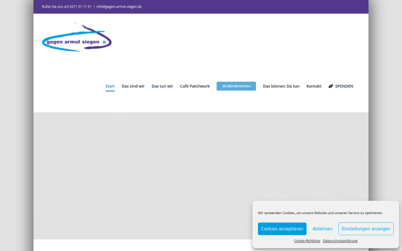Click the info@gegen-armut-siegen.de email link

(119, 7)
